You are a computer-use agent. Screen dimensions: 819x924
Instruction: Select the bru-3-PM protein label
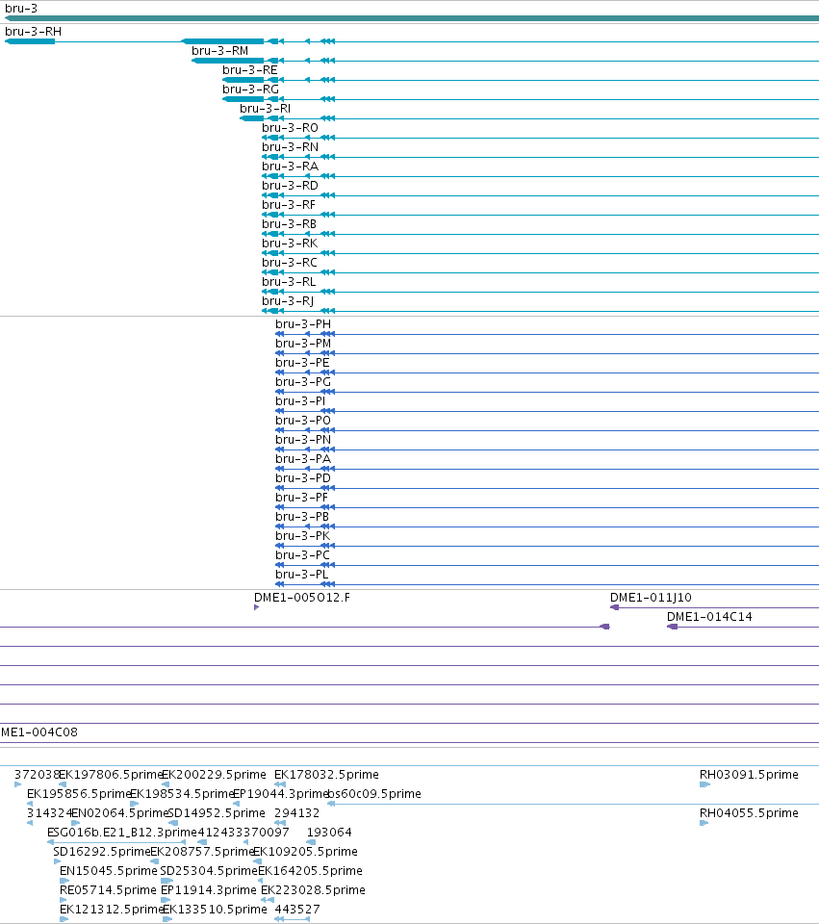coord(303,344)
